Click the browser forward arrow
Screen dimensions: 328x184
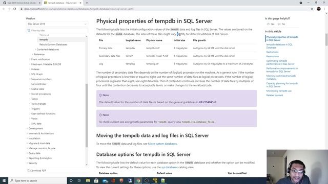click(x=9, y=9)
